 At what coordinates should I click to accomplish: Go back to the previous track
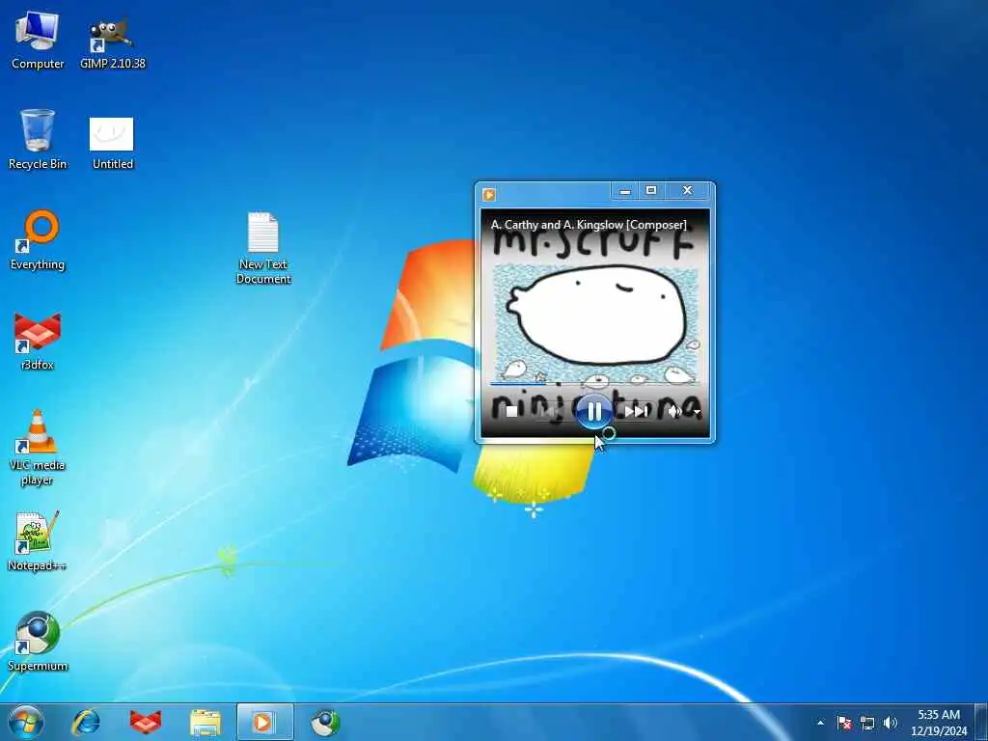550,411
